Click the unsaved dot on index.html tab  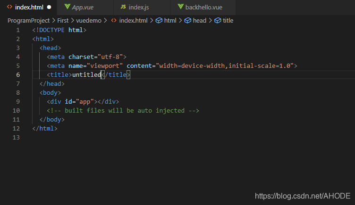click(x=49, y=7)
